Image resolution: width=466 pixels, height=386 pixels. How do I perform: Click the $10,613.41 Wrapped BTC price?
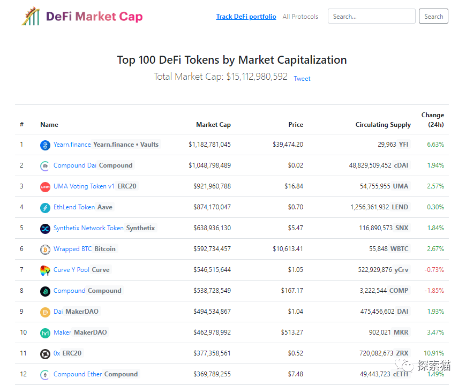(x=288, y=249)
